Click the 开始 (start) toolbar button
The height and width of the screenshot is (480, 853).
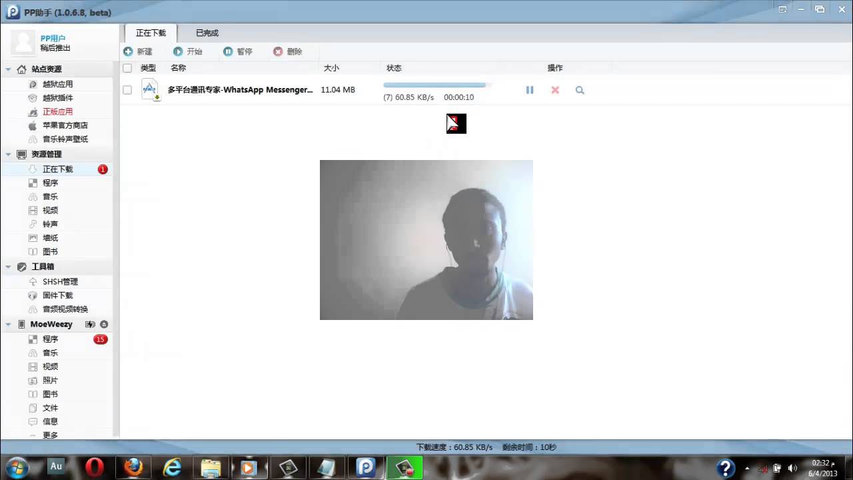188,51
